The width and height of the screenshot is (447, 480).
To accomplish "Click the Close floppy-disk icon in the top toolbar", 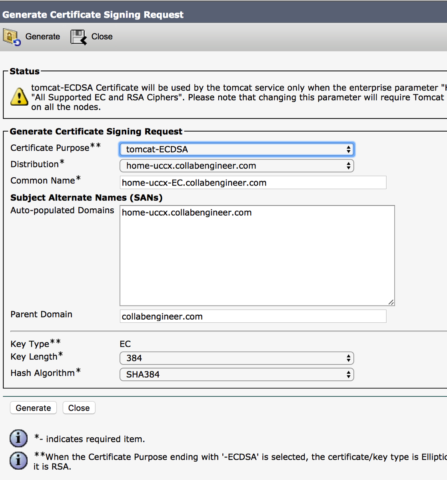I will pos(78,37).
